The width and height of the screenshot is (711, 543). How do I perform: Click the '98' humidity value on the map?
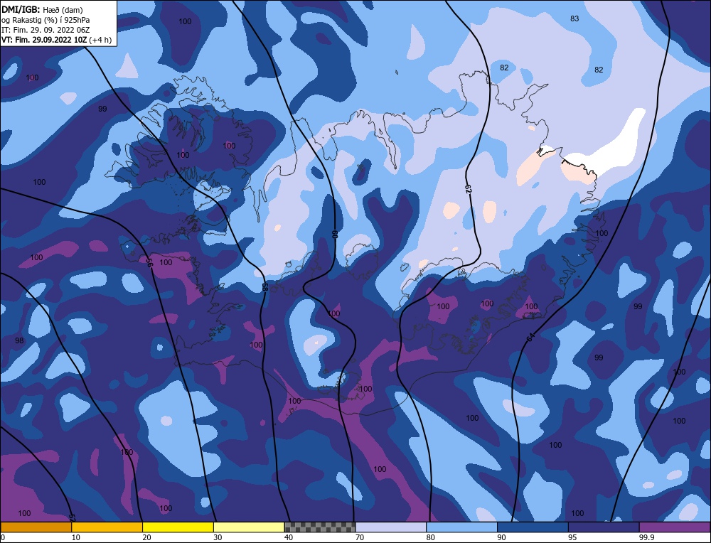coord(19,340)
